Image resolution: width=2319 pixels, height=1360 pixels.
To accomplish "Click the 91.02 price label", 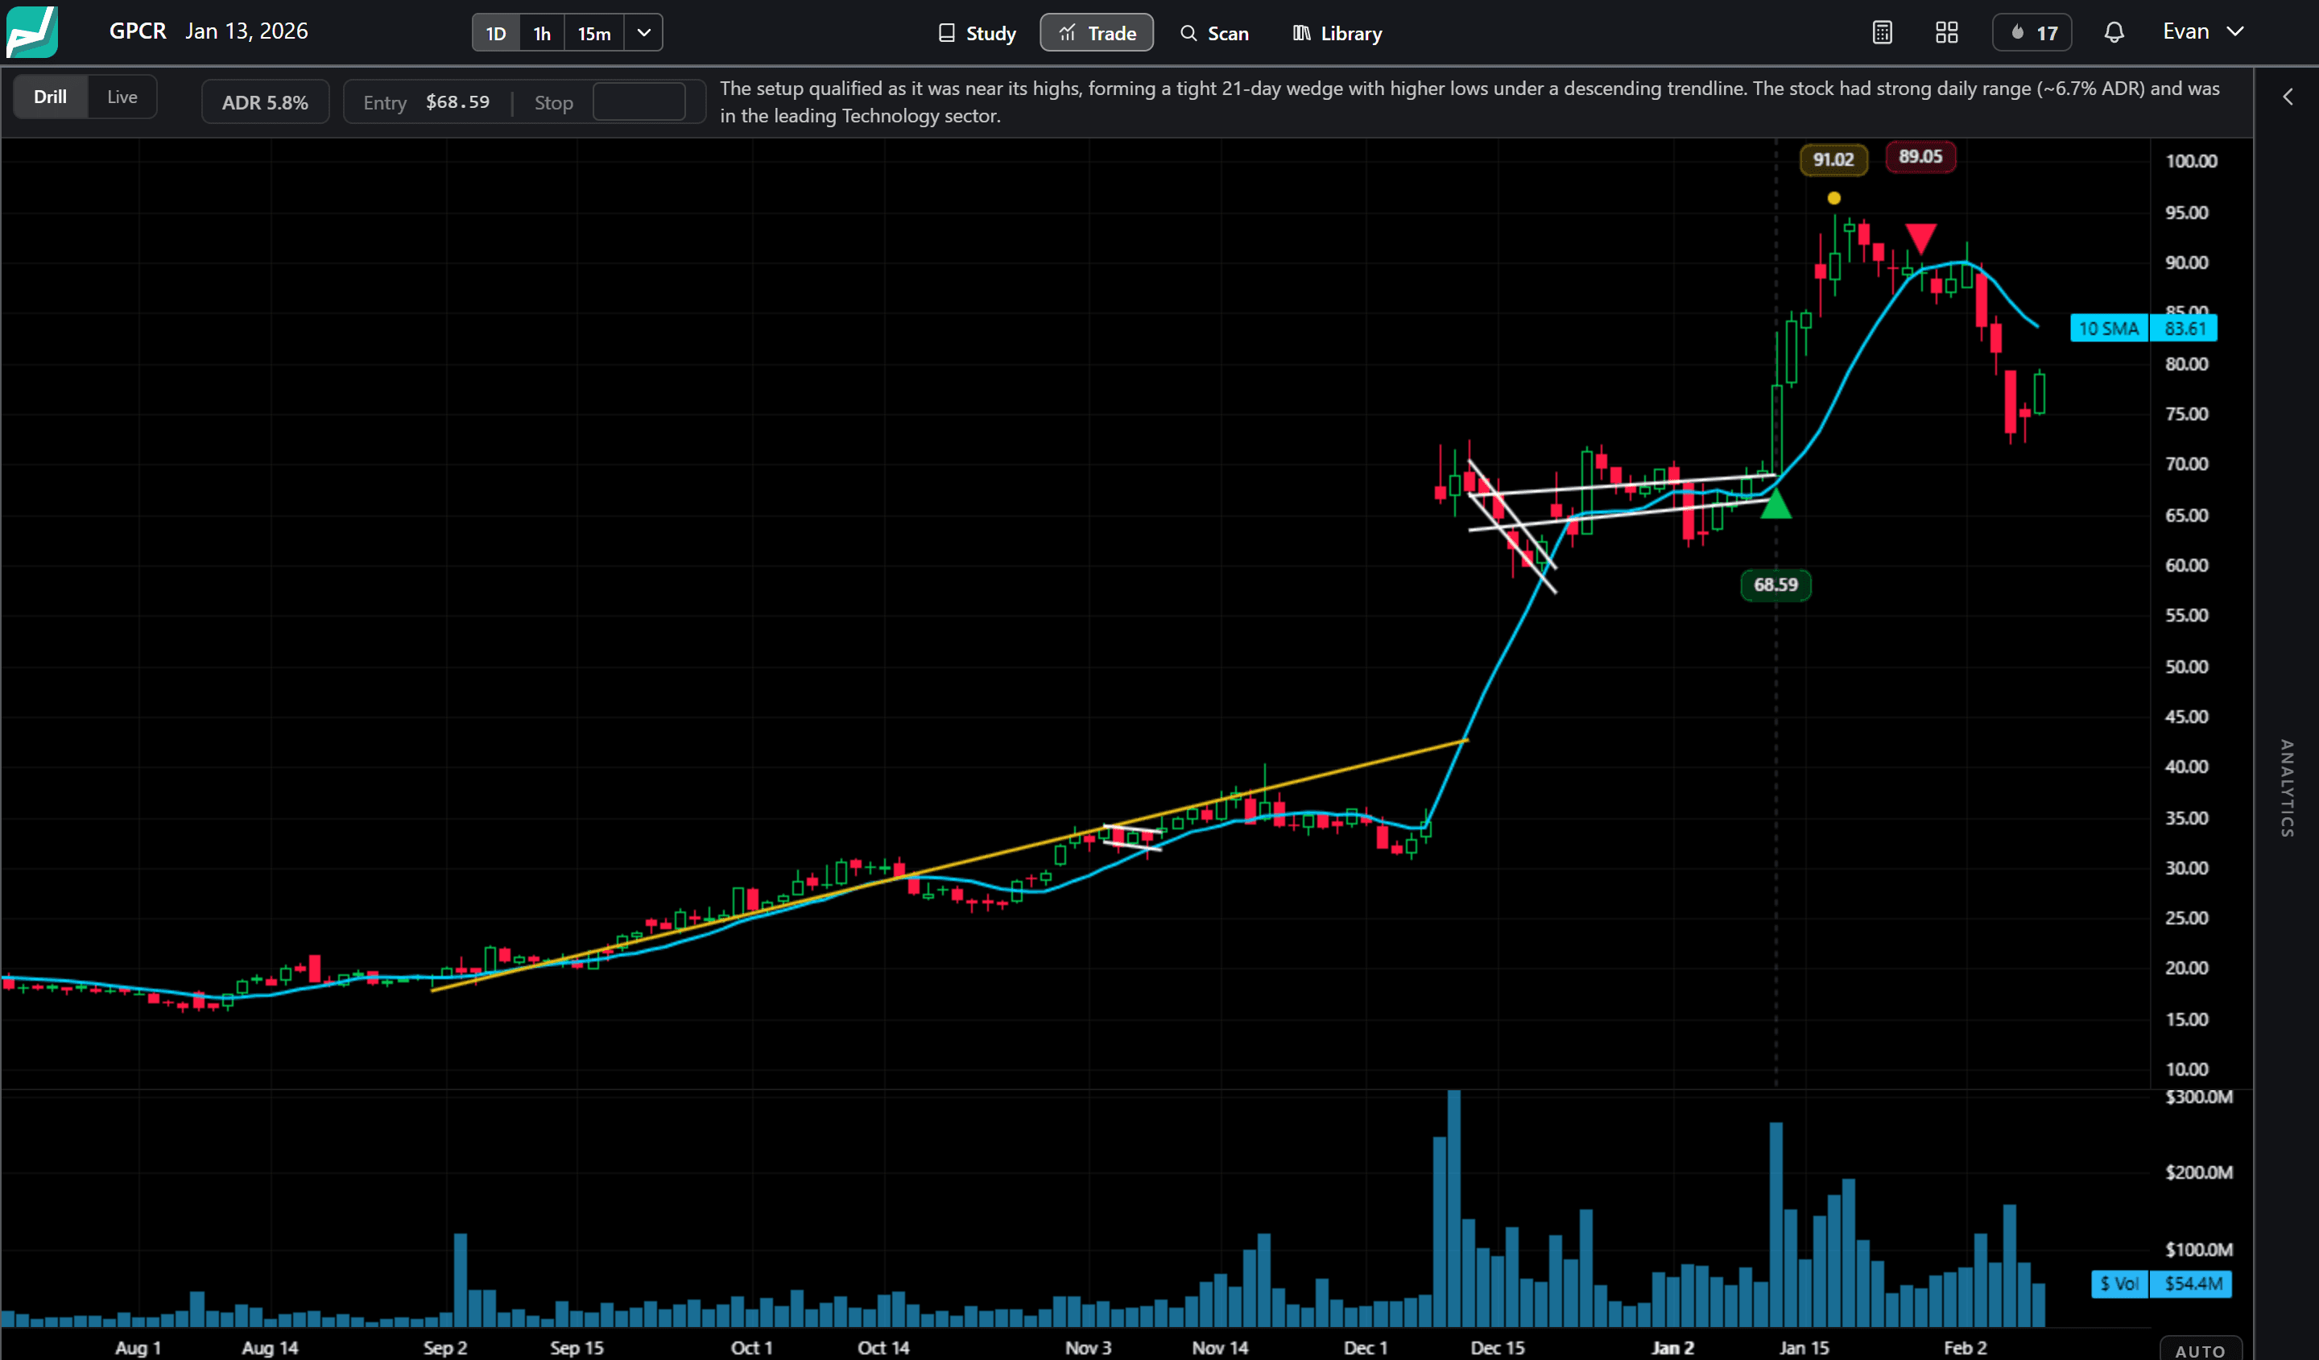I will pyautogui.click(x=1833, y=159).
